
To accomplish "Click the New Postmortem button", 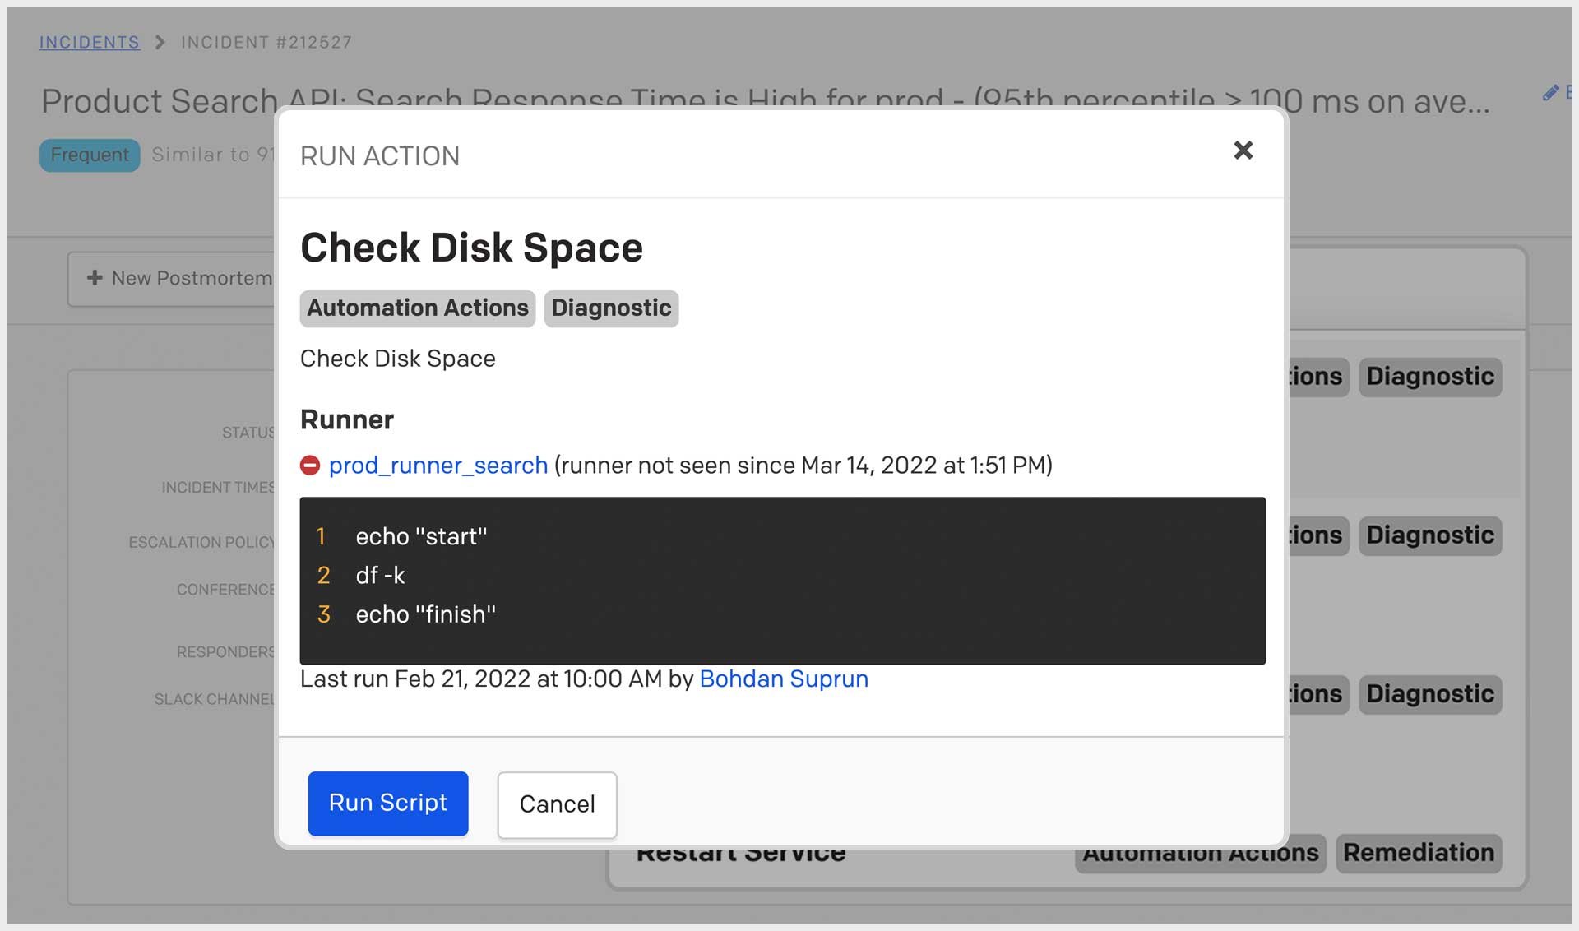I will [x=191, y=278].
